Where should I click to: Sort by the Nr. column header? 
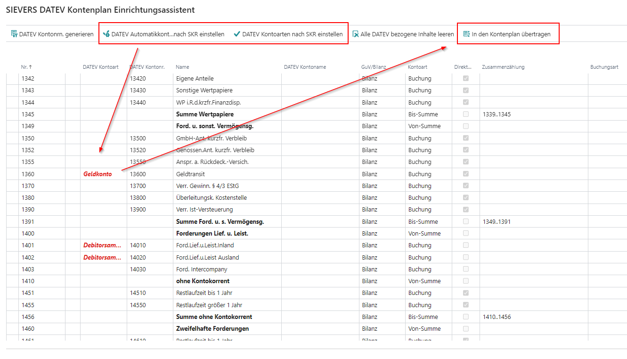coord(26,67)
